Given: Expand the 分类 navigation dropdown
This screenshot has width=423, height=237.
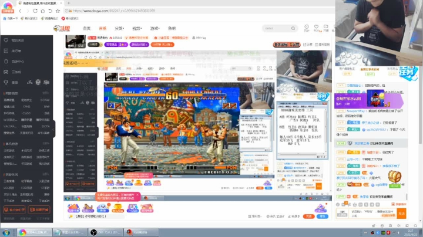Looking at the screenshot, I should click(119, 28).
